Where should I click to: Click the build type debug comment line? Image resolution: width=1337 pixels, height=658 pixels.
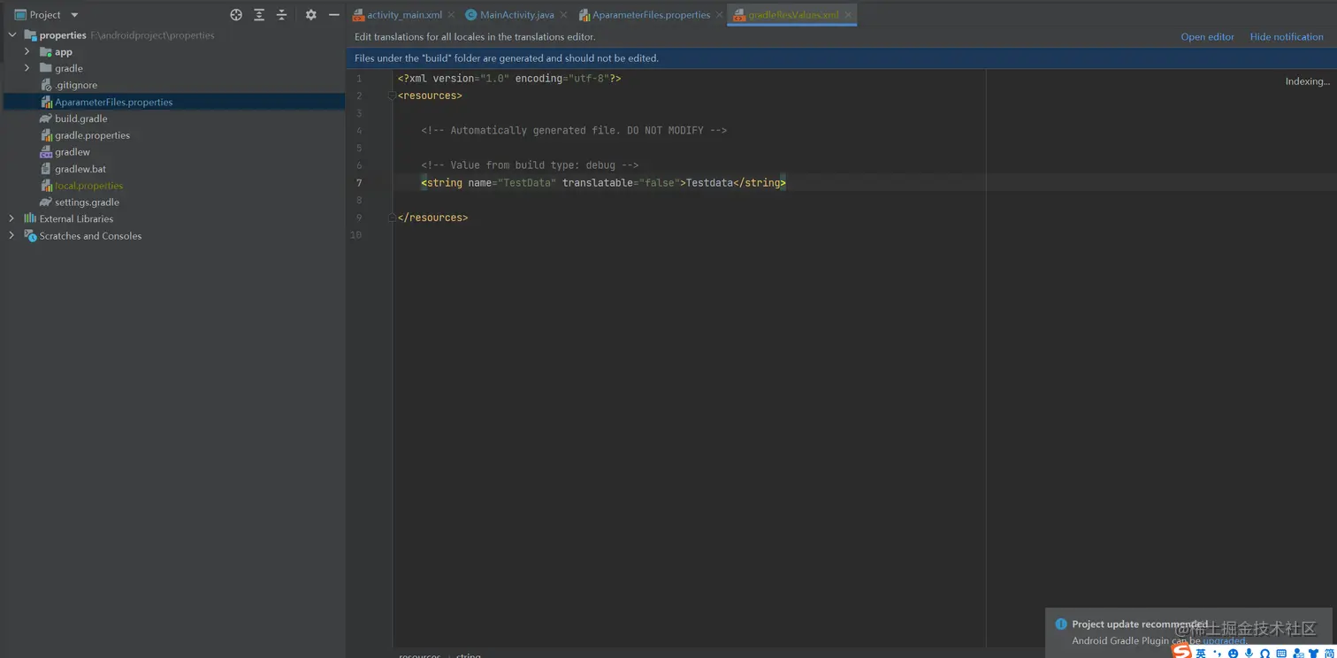[x=530, y=165]
